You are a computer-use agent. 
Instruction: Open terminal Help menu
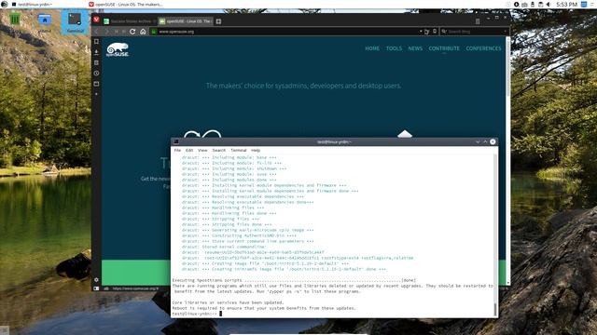[256, 151]
